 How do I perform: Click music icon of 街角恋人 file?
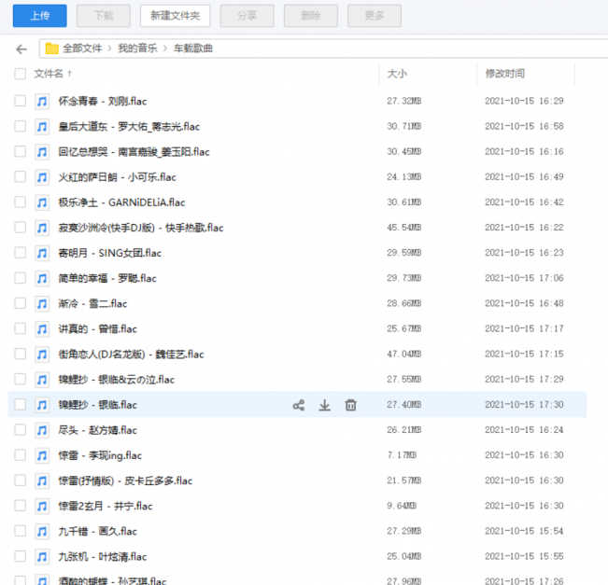tap(42, 355)
